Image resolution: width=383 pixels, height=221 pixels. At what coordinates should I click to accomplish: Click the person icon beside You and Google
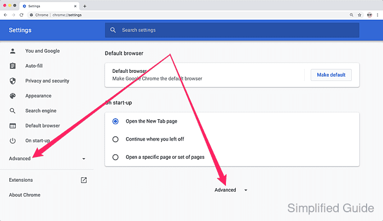[13, 51]
